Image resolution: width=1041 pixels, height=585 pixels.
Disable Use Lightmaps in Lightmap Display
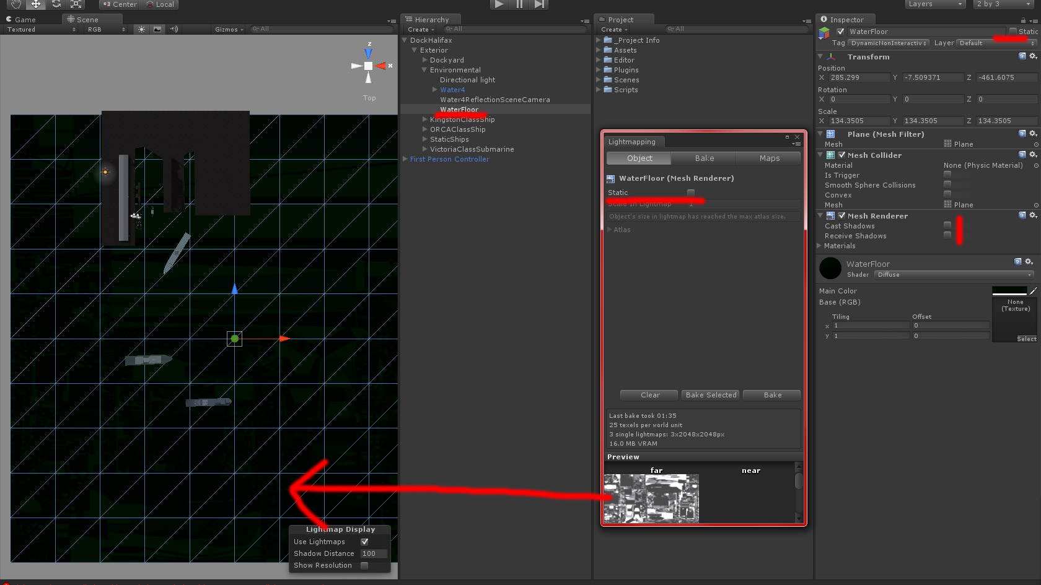(x=364, y=541)
